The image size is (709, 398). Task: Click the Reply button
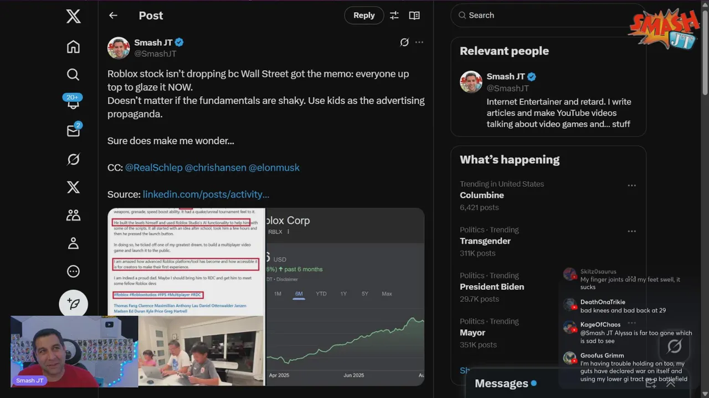point(364,15)
